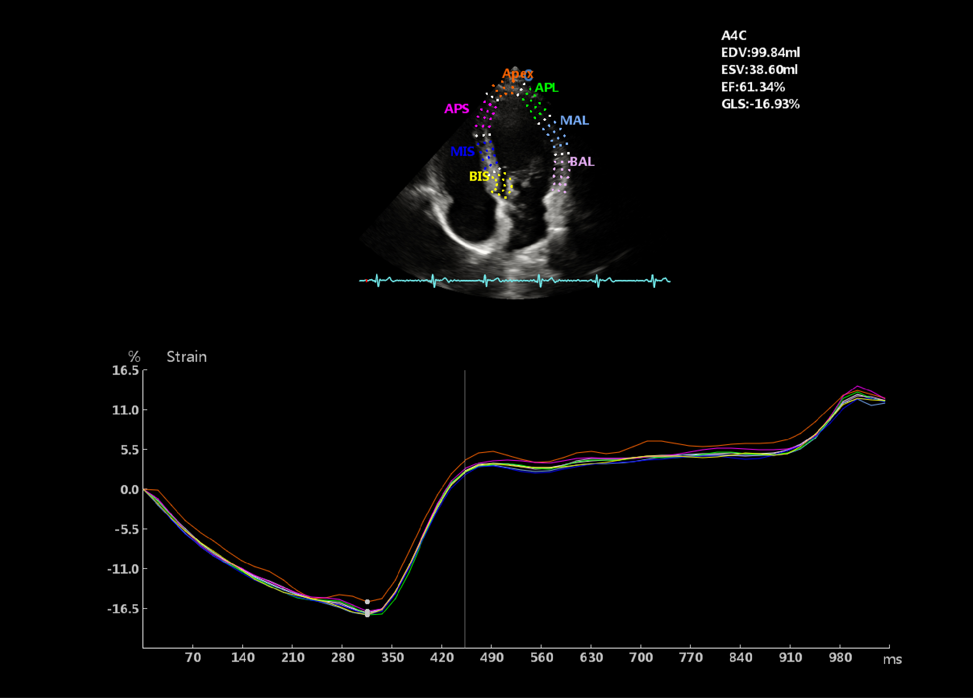
Task: Click the EF:61.34% value
Action: point(753,87)
